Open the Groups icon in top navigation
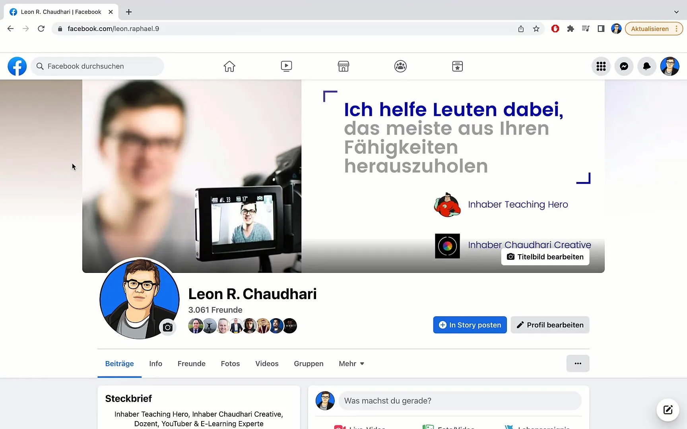 400,66
